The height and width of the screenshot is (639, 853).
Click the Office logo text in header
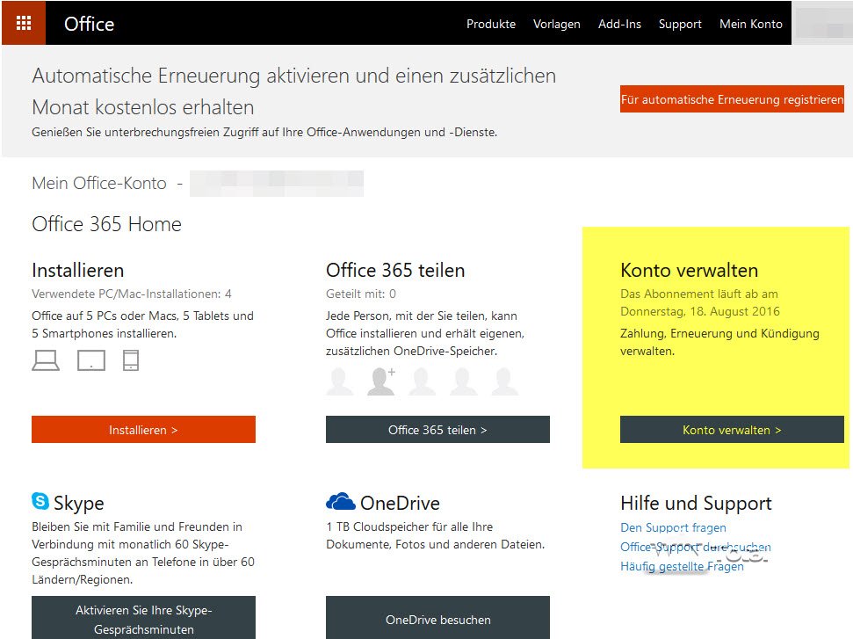pos(90,24)
